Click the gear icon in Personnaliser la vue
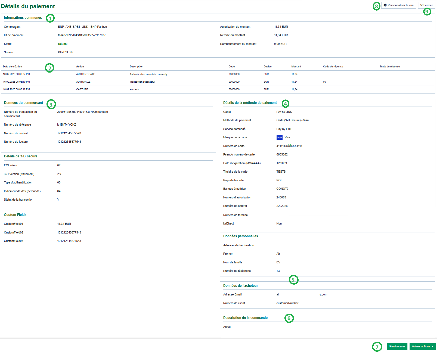The width and height of the screenshot is (437, 352). coord(385,5)
